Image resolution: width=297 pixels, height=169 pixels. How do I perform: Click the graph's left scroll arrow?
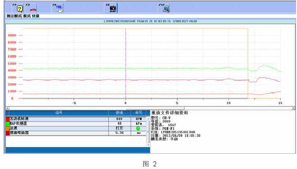click(7, 108)
